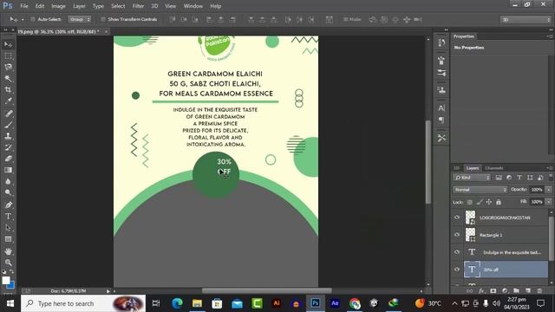Select the Brush tool
The width and height of the screenshot is (555, 312).
(x=8, y=125)
